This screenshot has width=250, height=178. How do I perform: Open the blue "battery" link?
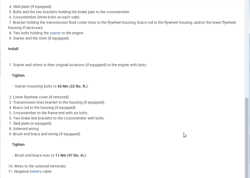coord(36,171)
